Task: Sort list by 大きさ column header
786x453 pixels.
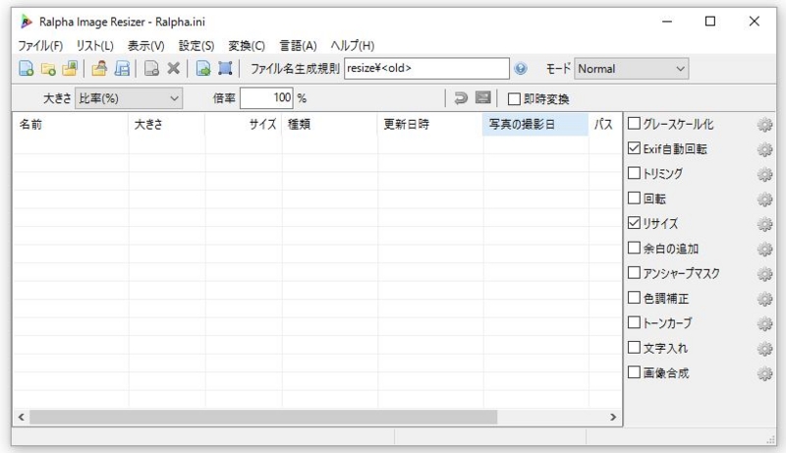Action: (x=167, y=124)
